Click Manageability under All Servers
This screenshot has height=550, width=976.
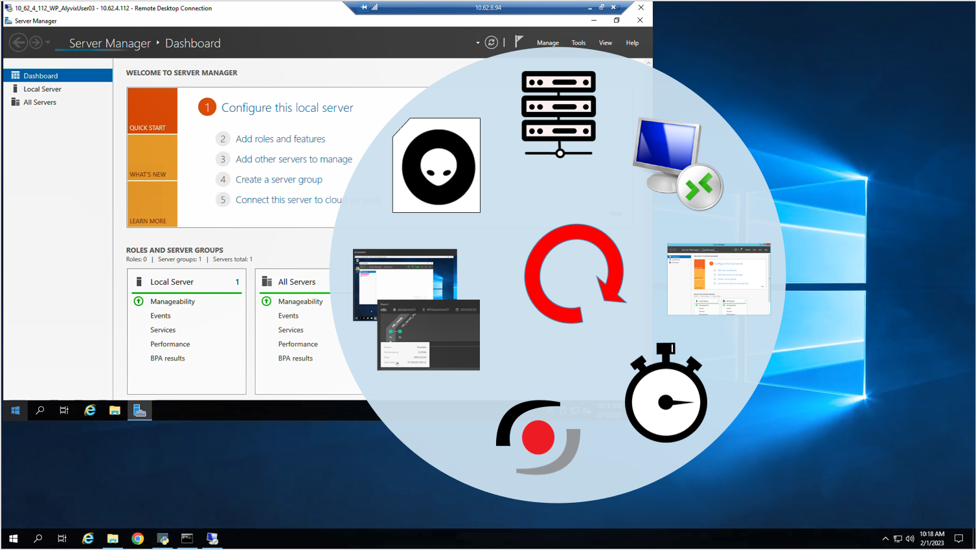pyautogui.click(x=301, y=302)
